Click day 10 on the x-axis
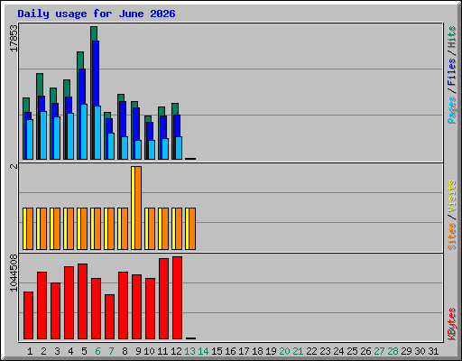 [x=149, y=351]
